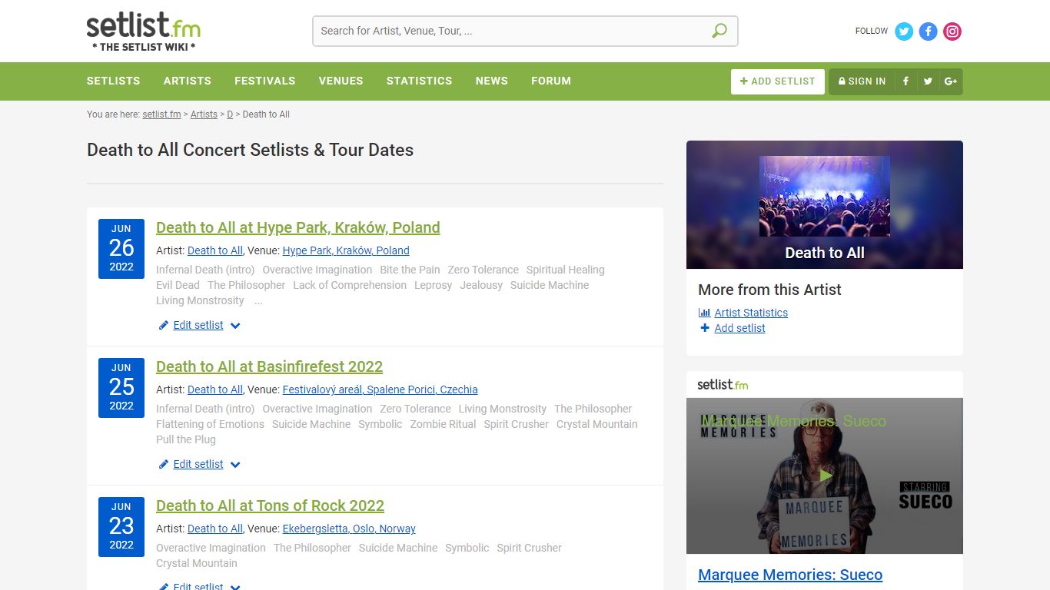Open the Statistics menu
The image size is (1050, 590).
coord(420,81)
